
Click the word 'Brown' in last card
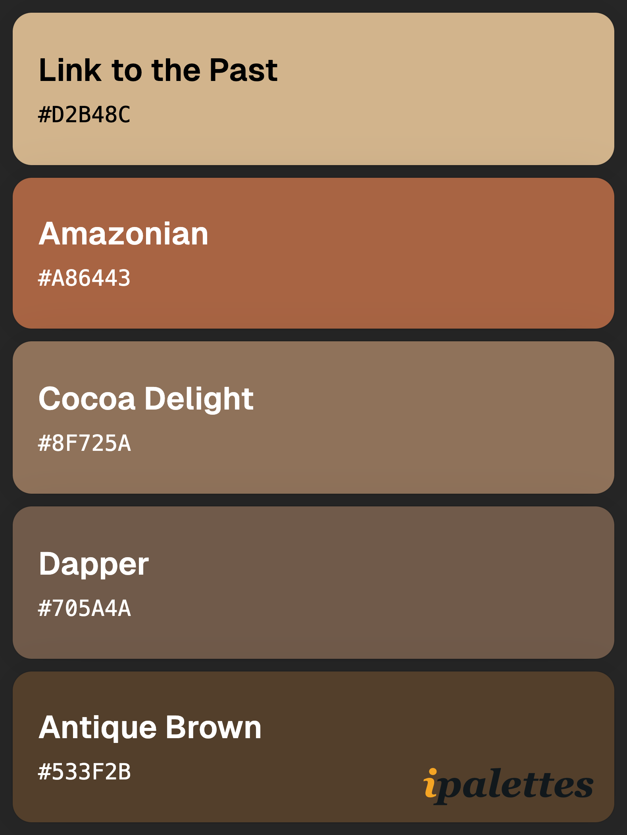point(214,727)
